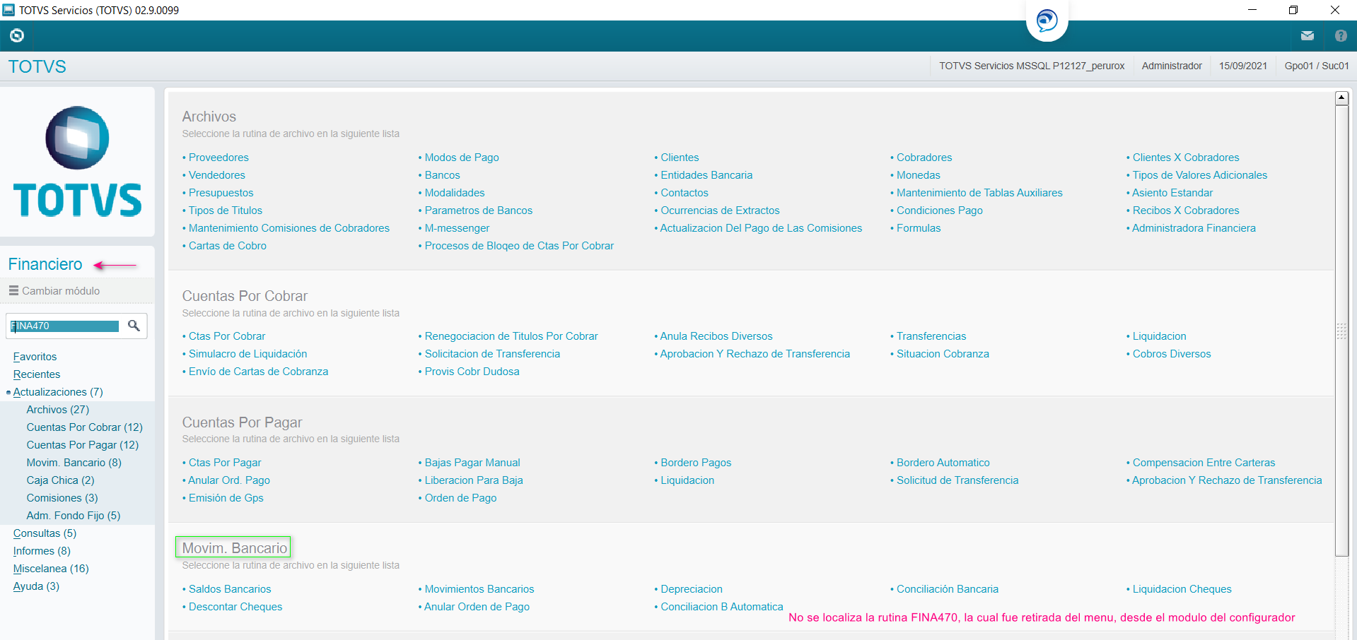The height and width of the screenshot is (640, 1357).
Task: Click the TOTVS logo in the sidebar
Action: point(77,162)
